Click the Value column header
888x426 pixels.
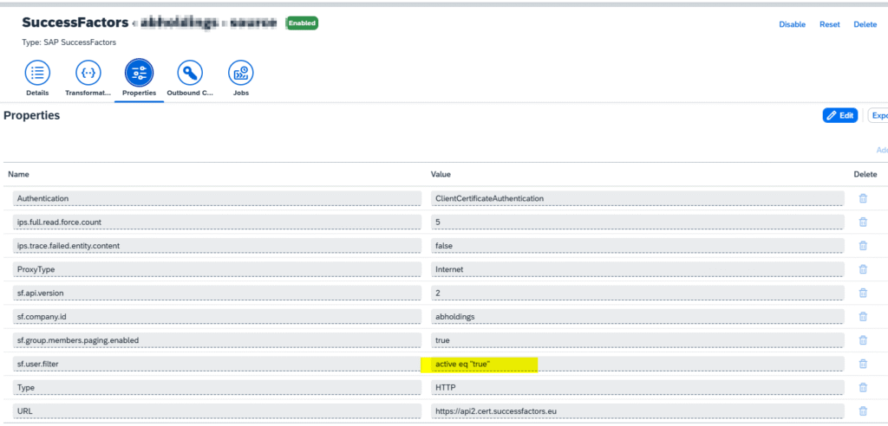[x=441, y=174]
